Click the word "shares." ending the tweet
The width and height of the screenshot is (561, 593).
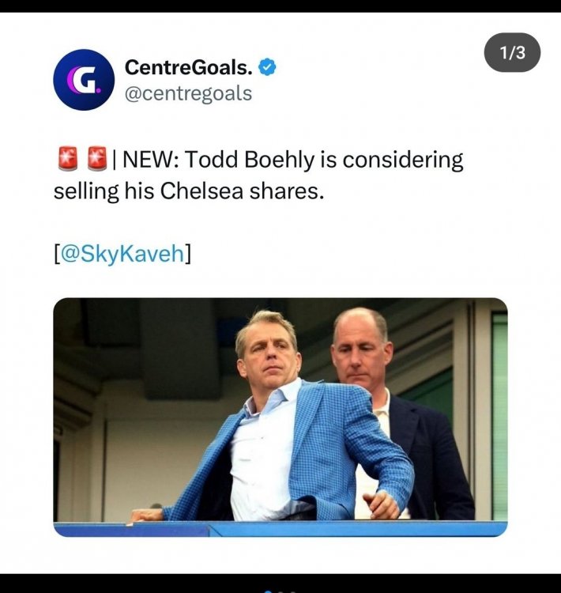[292, 191]
